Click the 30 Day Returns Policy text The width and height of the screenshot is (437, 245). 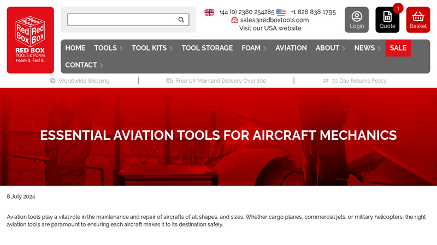(359, 81)
